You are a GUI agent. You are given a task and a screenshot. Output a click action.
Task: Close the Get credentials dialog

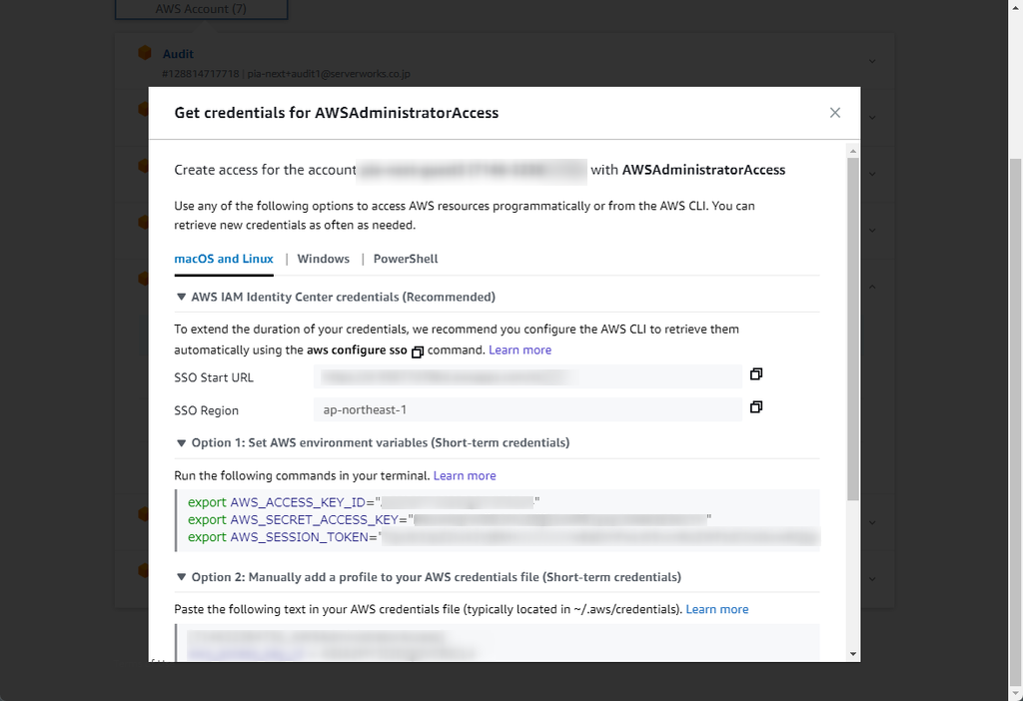[834, 113]
